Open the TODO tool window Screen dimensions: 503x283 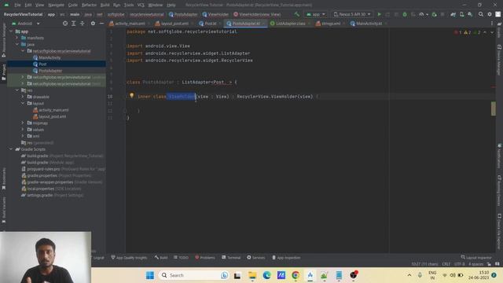click(181, 257)
